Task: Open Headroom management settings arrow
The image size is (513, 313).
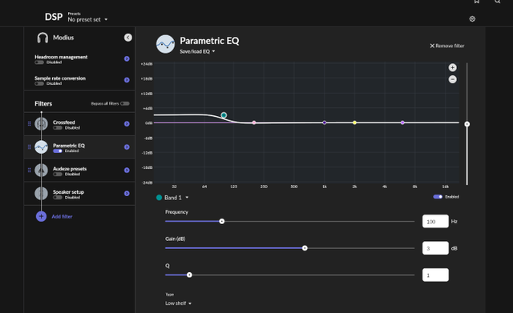Action: (127, 58)
